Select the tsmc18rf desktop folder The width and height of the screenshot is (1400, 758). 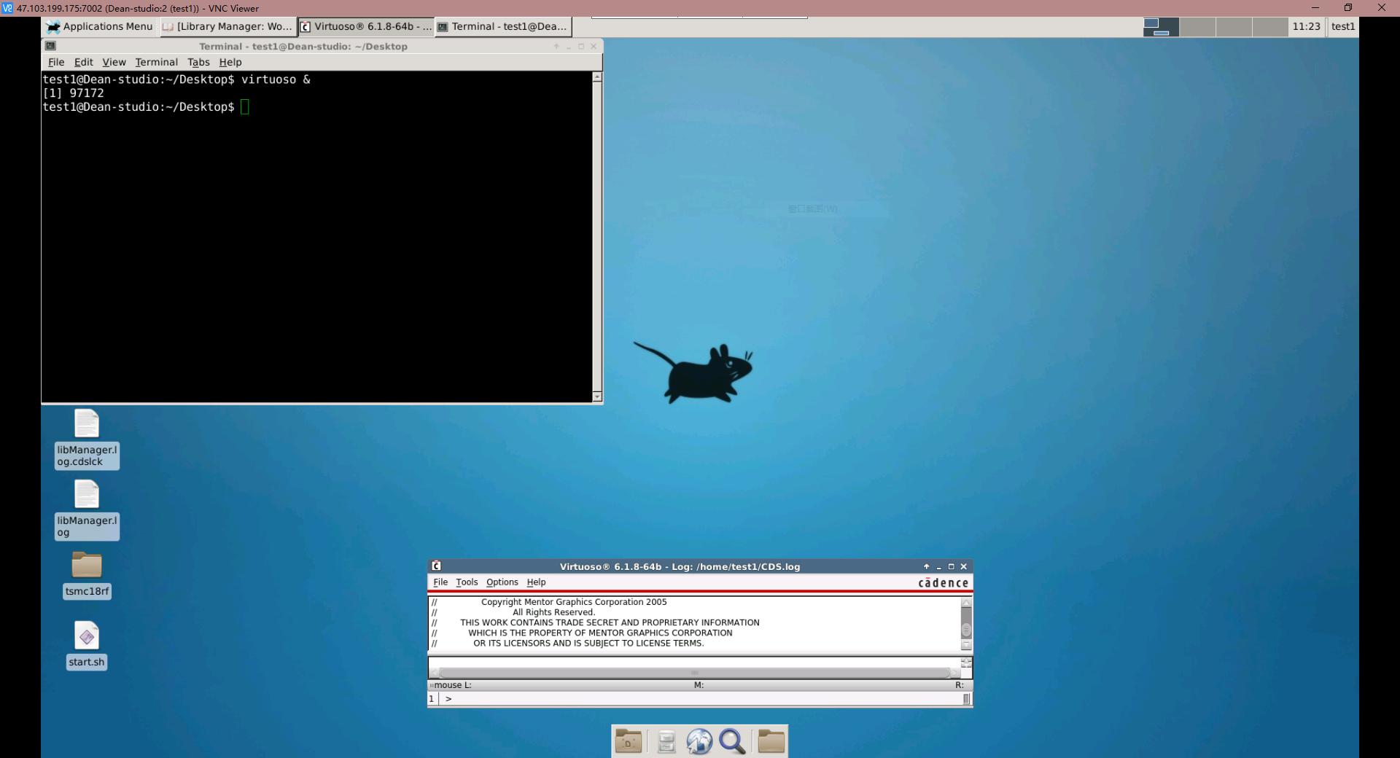[x=87, y=574]
